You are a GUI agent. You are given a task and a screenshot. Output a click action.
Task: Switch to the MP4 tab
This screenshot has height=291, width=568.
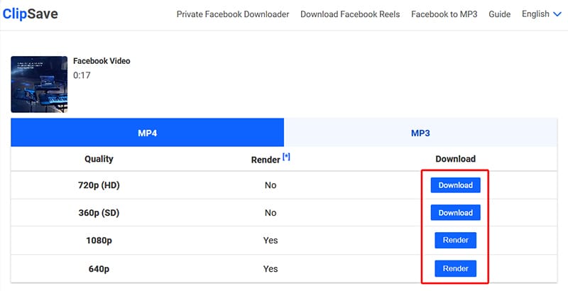point(148,133)
